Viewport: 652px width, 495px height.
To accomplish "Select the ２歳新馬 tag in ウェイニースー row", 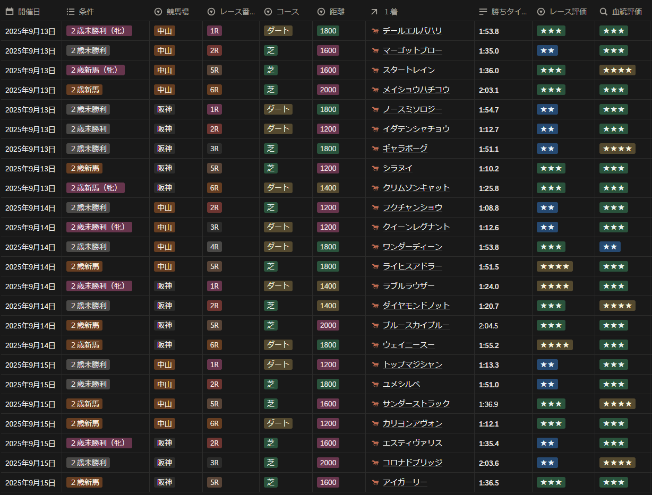I will point(84,345).
